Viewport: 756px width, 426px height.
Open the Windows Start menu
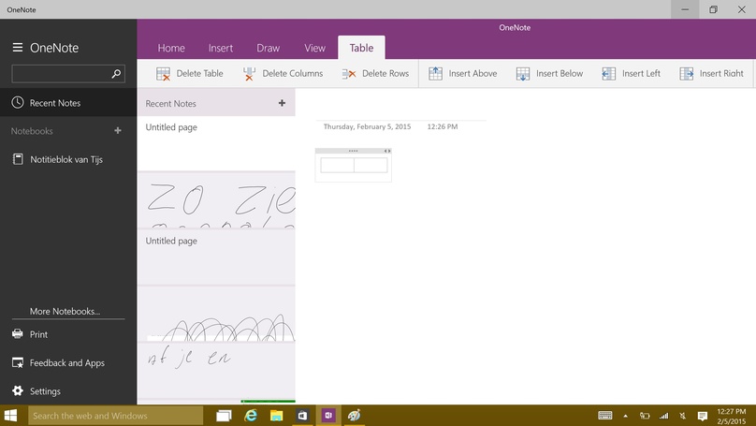(10, 416)
